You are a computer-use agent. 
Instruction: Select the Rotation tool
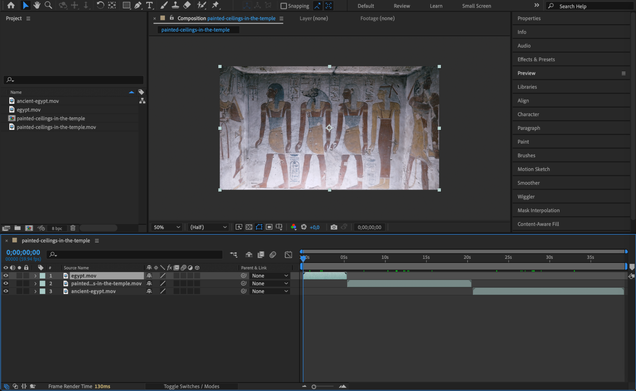tap(100, 5)
